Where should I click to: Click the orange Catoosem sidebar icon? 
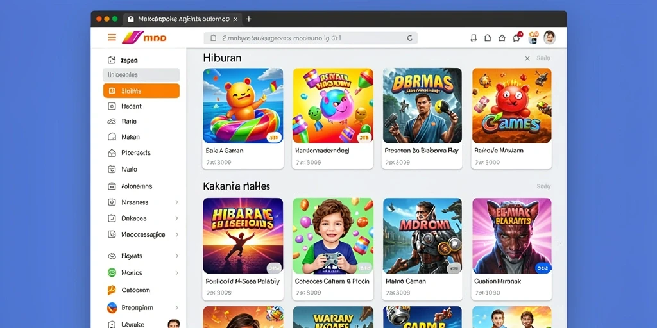point(112,290)
